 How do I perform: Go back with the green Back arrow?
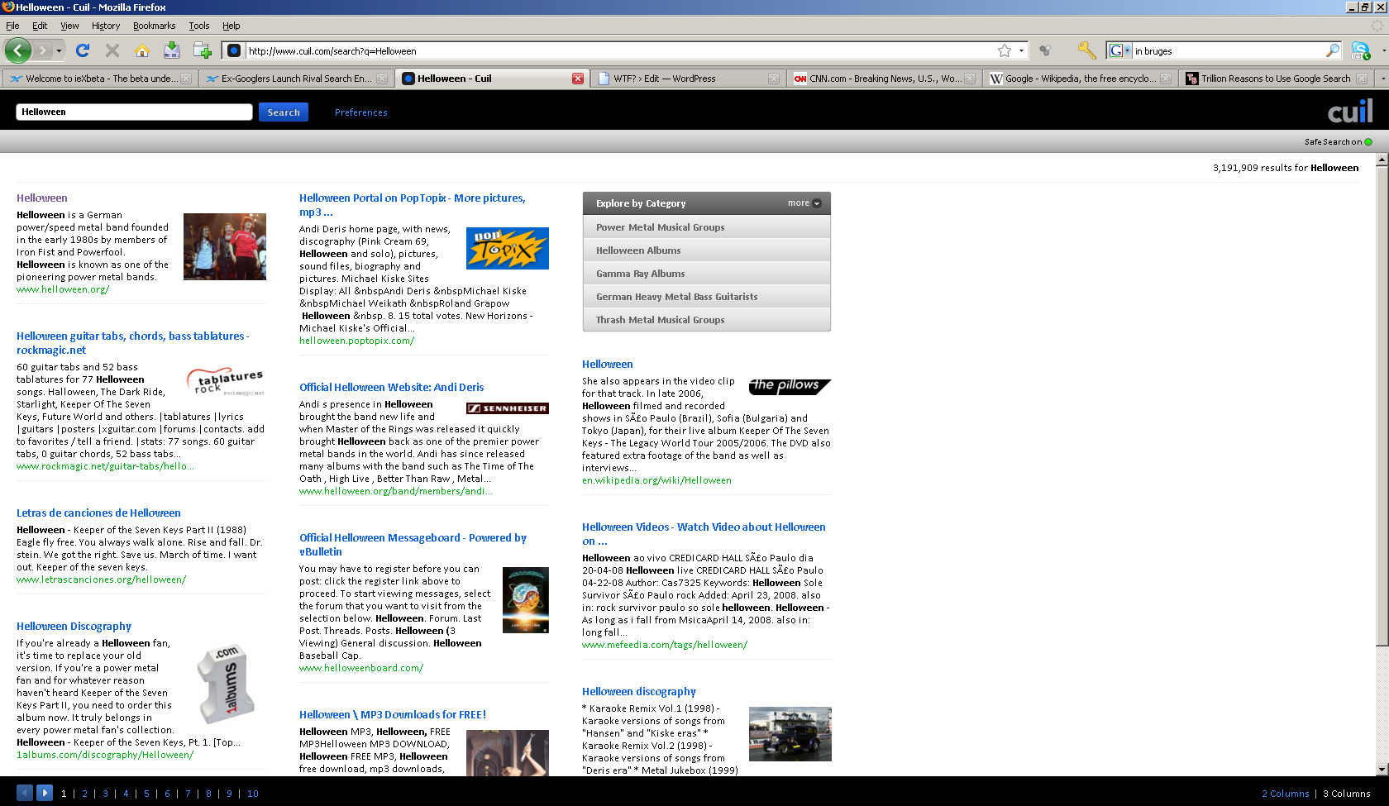tap(18, 50)
